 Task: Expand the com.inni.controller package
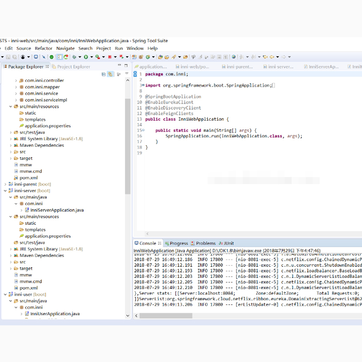16,81
